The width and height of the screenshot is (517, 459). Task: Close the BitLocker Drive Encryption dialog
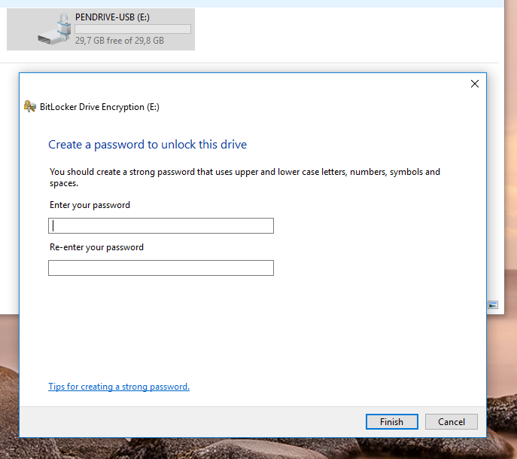pyautogui.click(x=475, y=84)
